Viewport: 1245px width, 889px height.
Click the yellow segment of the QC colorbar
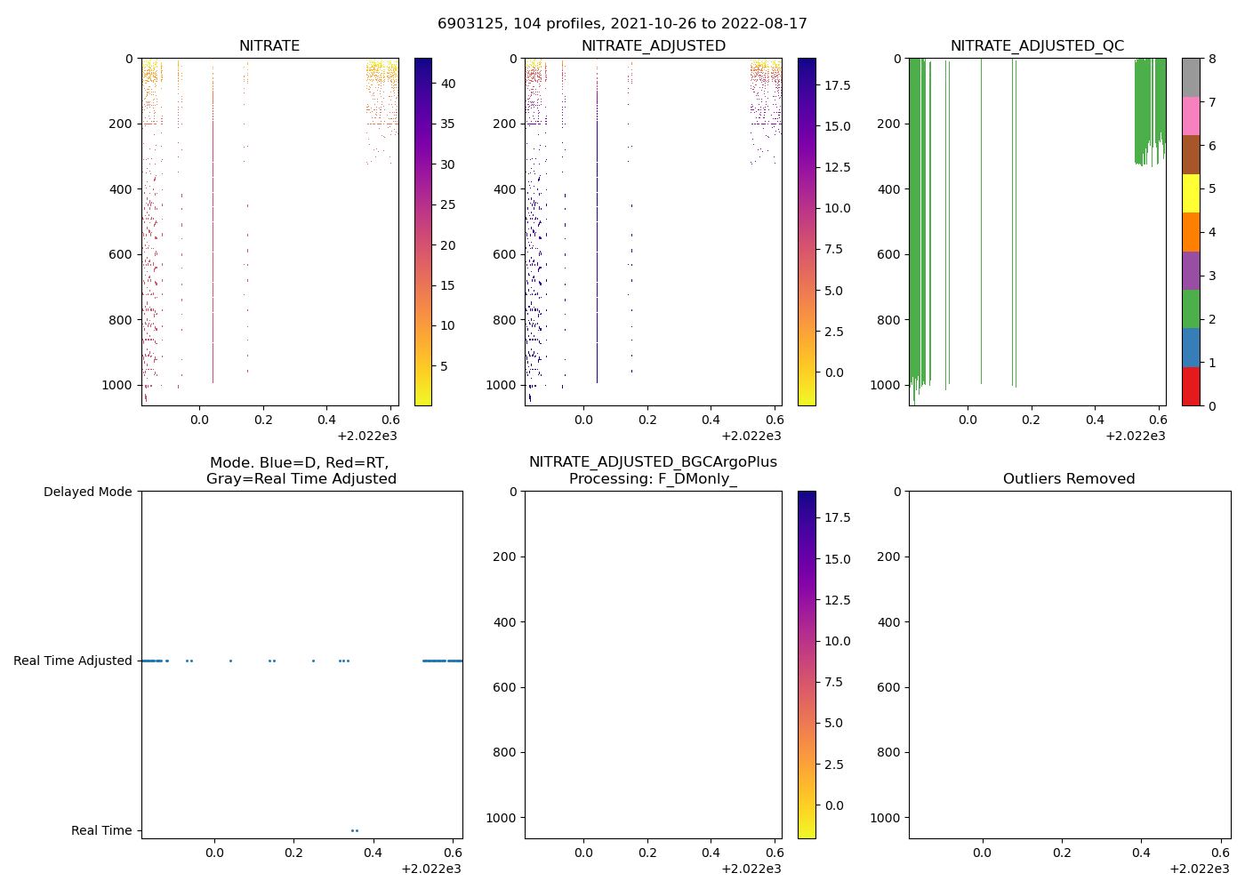[1190, 193]
